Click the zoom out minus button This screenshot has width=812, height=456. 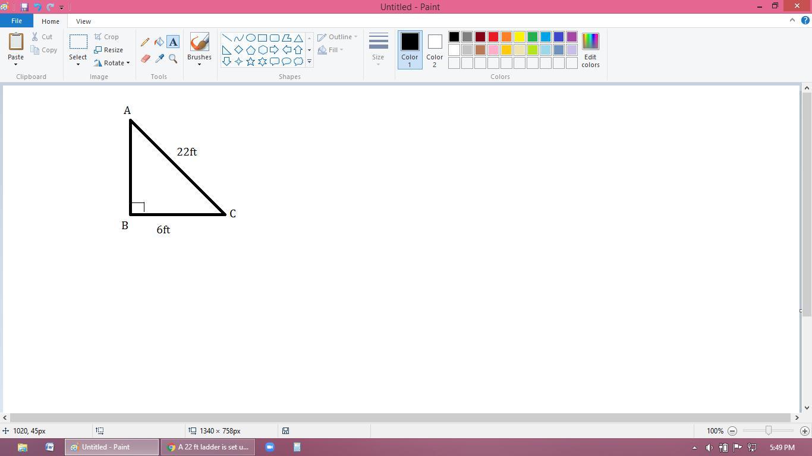[732, 430]
